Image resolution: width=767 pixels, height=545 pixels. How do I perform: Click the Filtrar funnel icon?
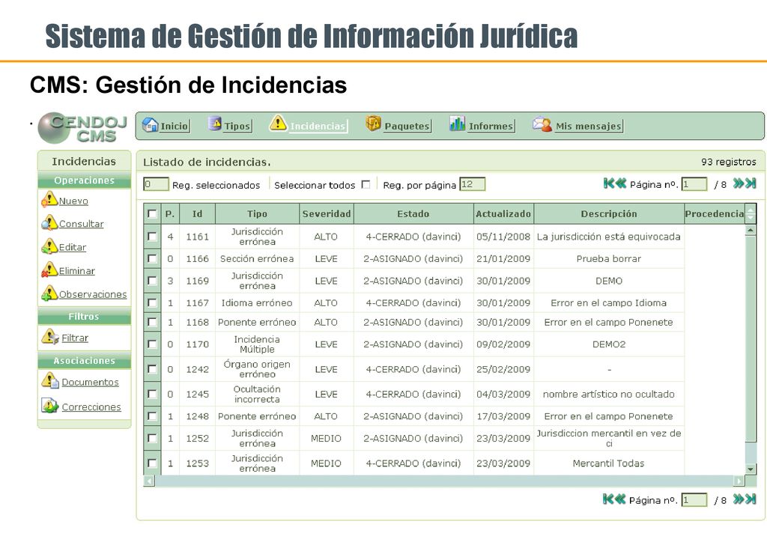coord(50,336)
